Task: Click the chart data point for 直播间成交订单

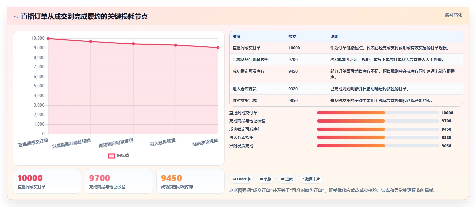Action: (x=48, y=39)
